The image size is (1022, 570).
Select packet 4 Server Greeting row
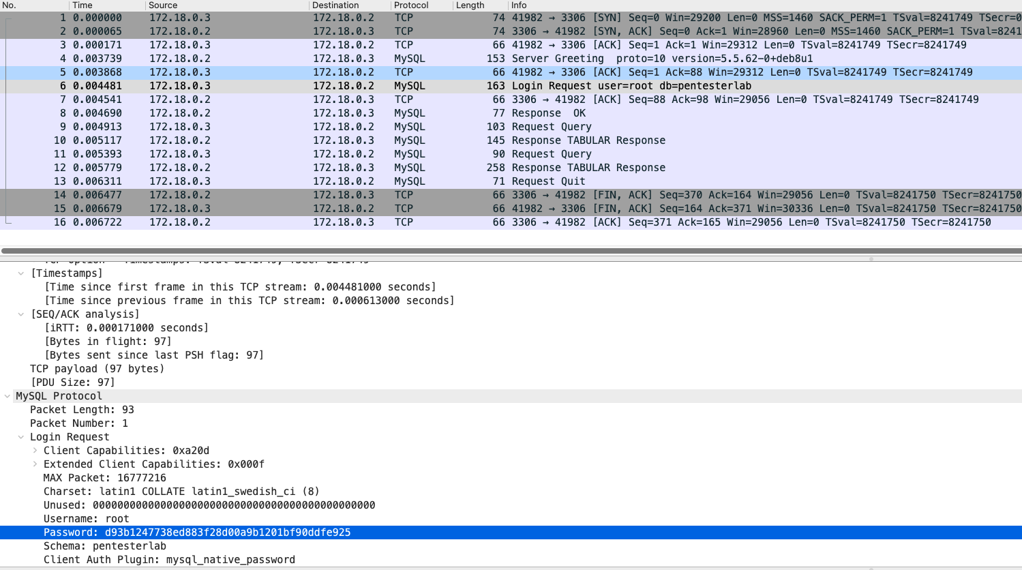pyautogui.click(x=511, y=59)
